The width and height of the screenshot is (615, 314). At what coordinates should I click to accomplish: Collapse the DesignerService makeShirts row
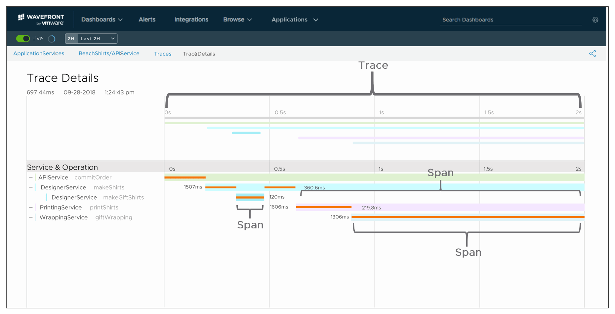click(x=30, y=187)
